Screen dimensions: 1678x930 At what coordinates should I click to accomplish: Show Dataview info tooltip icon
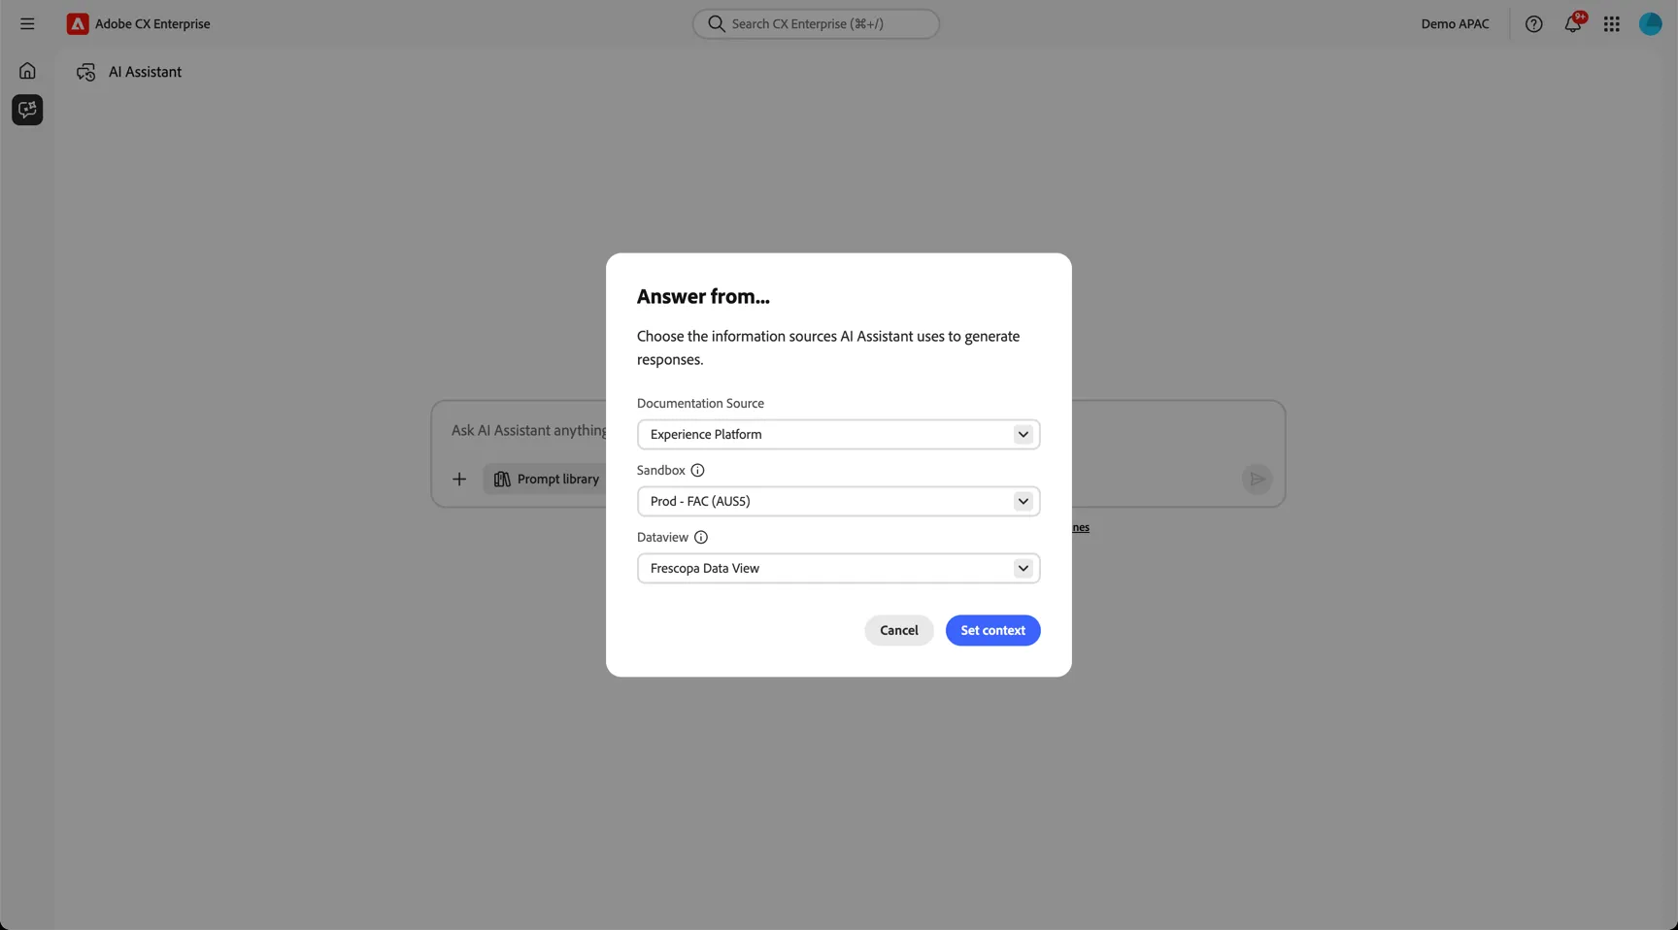pos(700,537)
